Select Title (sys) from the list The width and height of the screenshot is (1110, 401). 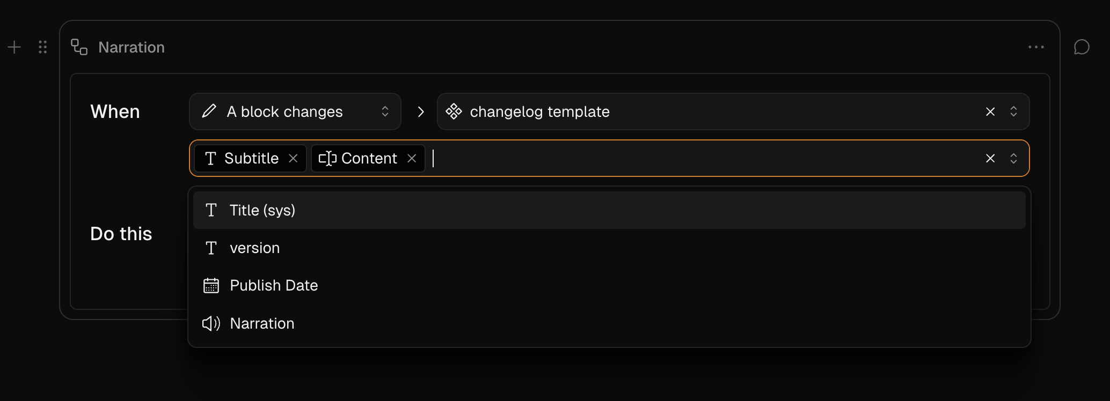[609, 210]
